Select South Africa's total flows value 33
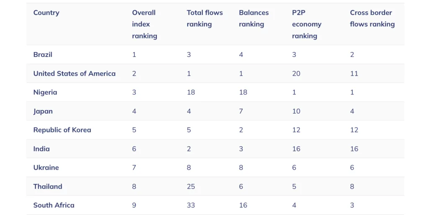 pyautogui.click(x=191, y=205)
